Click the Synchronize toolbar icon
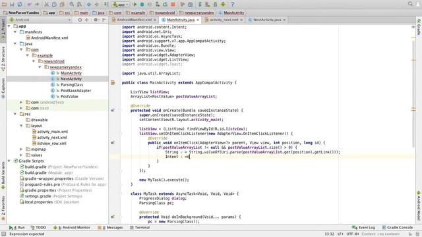 click(x=20, y=5)
